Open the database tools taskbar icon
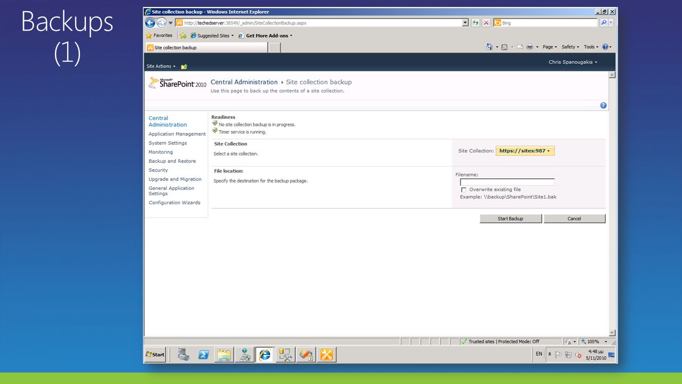Image resolution: width=682 pixels, height=384 pixels. [285, 355]
